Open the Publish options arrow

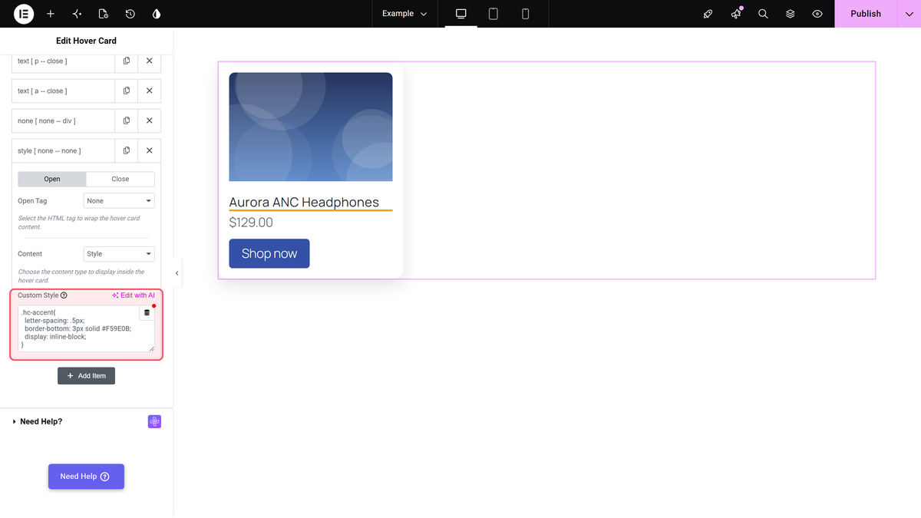909,14
